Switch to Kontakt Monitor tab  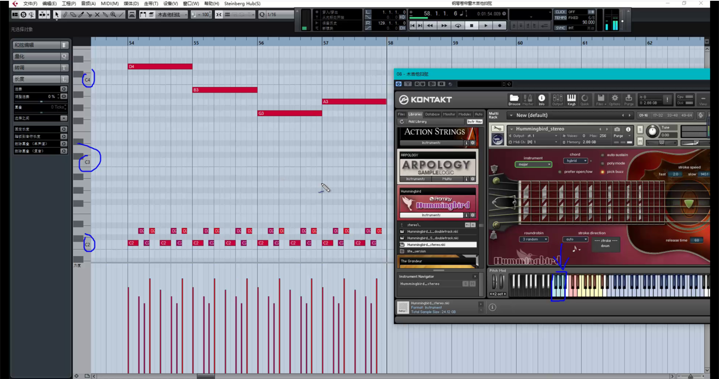click(449, 114)
